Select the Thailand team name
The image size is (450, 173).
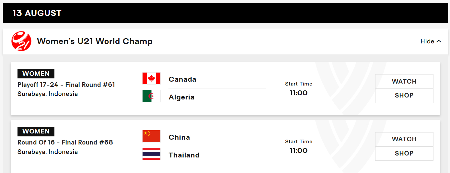tap(184, 155)
